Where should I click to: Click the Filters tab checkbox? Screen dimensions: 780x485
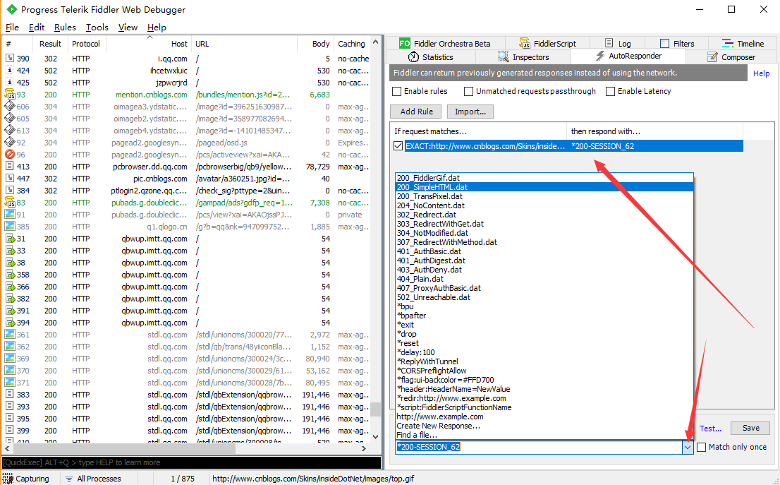coord(664,44)
